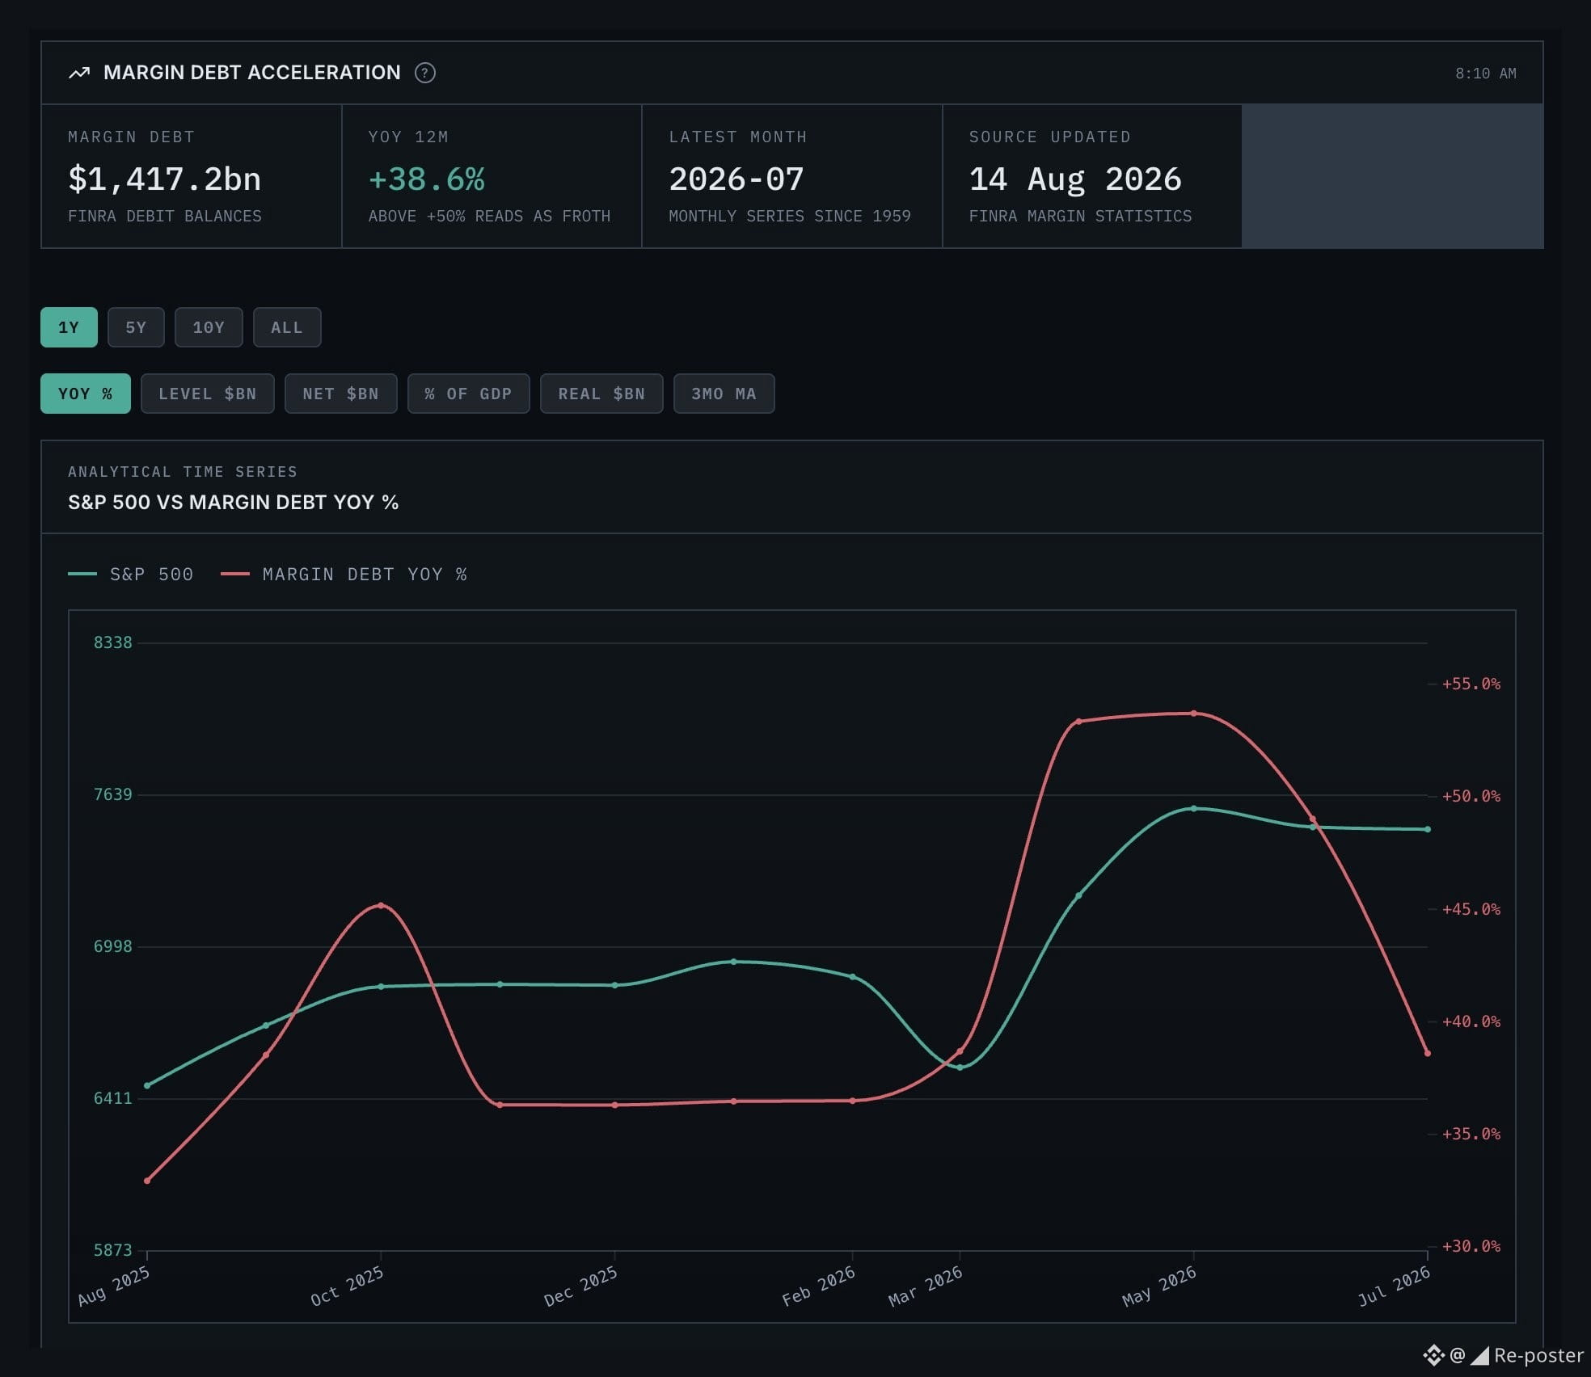Viewport: 1591px width, 1377px height.
Task: Toggle Margin Debt YOY % legend series
Action: click(344, 574)
